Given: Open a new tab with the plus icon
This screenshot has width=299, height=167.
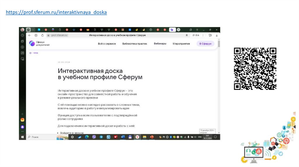Looking at the screenshot, I should pyautogui.click(x=178, y=30).
